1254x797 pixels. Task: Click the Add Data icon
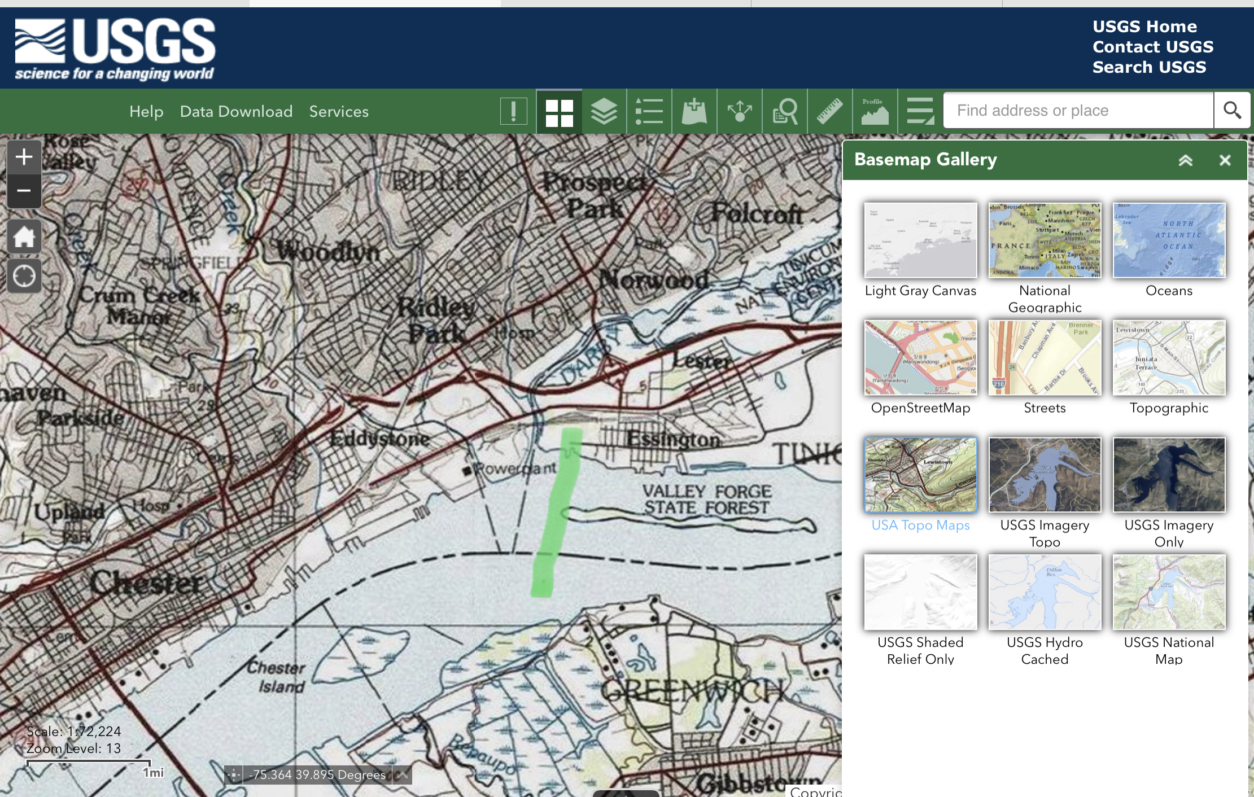694,111
